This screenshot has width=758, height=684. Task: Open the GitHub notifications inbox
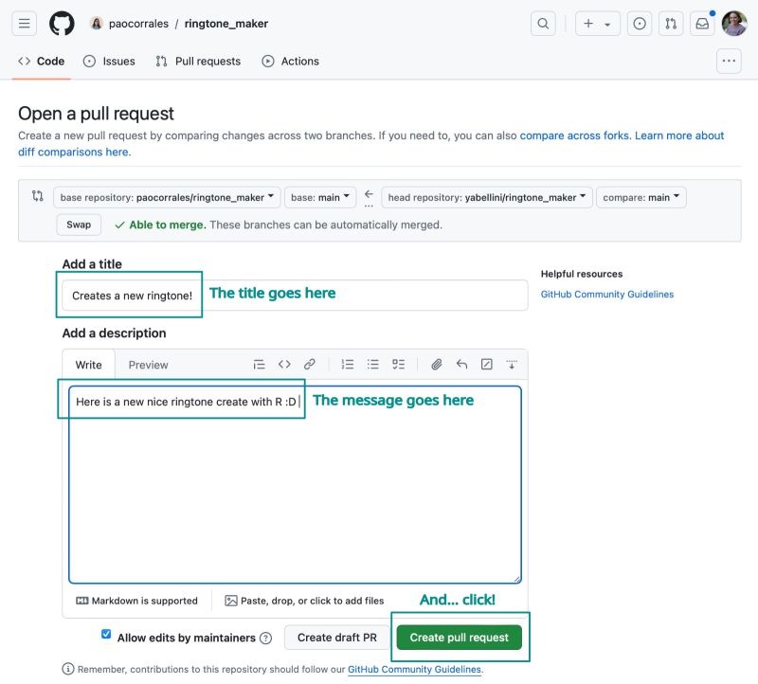[x=702, y=23]
